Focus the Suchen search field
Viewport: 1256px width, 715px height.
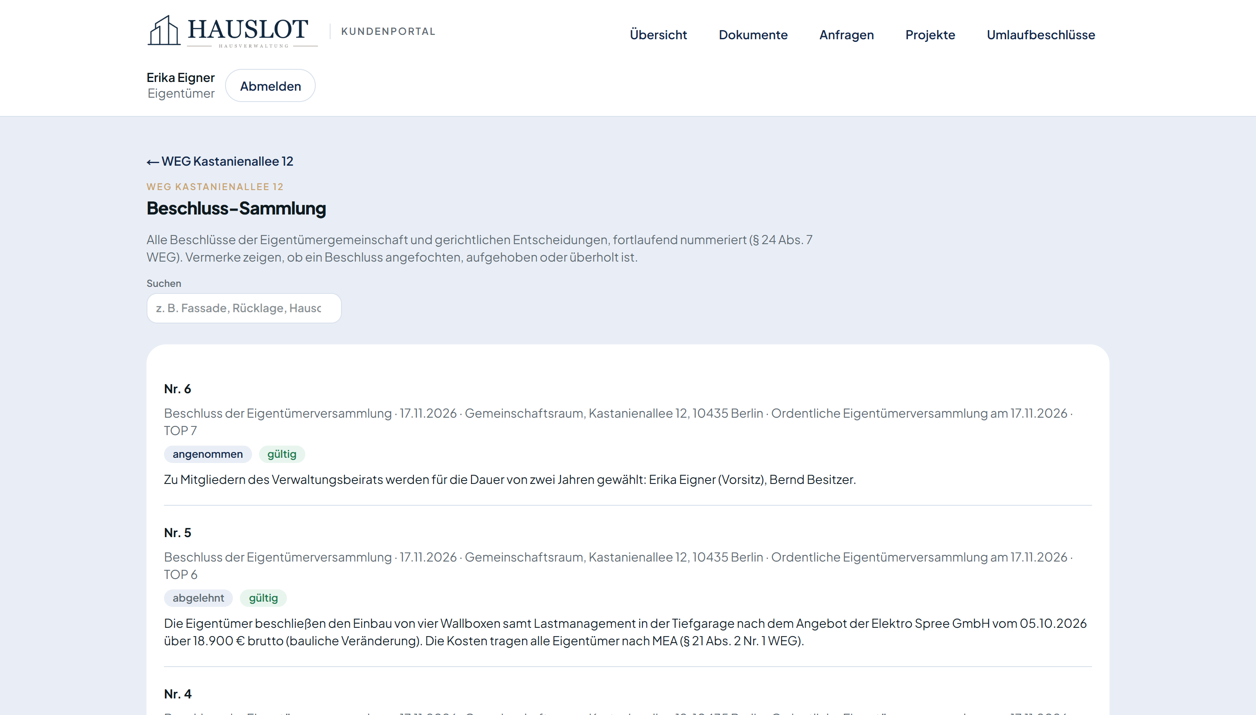pos(244,308)
